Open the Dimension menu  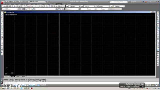(x=40, y=4)
